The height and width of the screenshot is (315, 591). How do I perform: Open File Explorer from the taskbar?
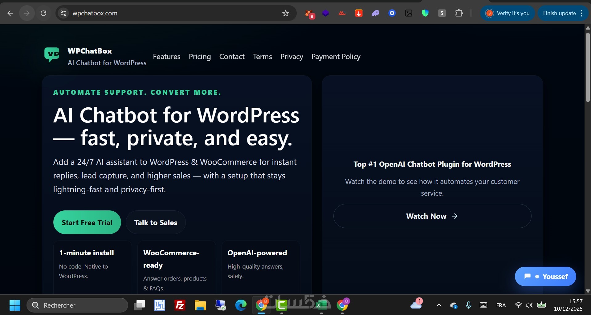point(200,305)
